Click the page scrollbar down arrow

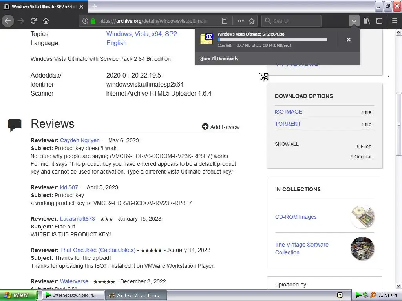coord(399,286)
